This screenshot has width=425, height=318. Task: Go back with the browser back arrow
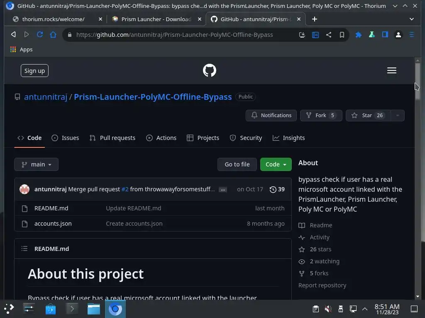tap(13, 34)
